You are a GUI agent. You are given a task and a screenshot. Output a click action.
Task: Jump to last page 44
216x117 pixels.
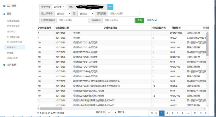[x=195, y=113]
